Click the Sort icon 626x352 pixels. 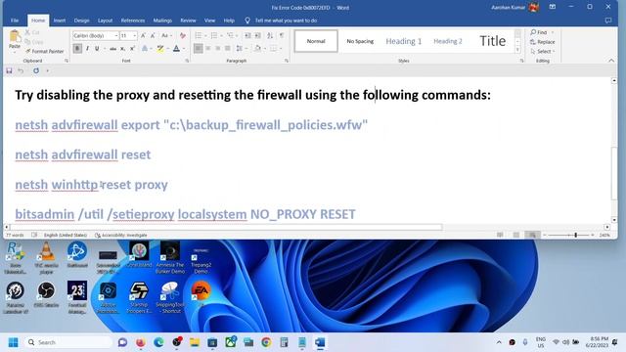click(x=270, y=35)
